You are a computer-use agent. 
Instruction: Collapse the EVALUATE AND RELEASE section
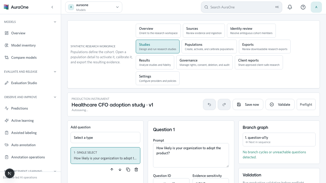pyautogui.click(x=55, y=72)
